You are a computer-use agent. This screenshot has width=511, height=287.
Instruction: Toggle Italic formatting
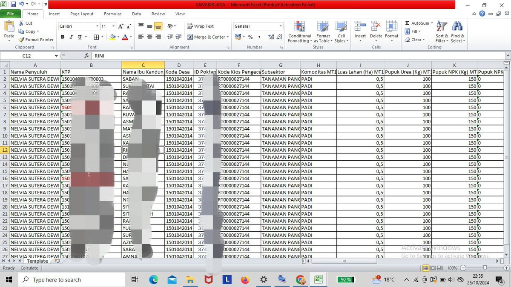point(71,37)
